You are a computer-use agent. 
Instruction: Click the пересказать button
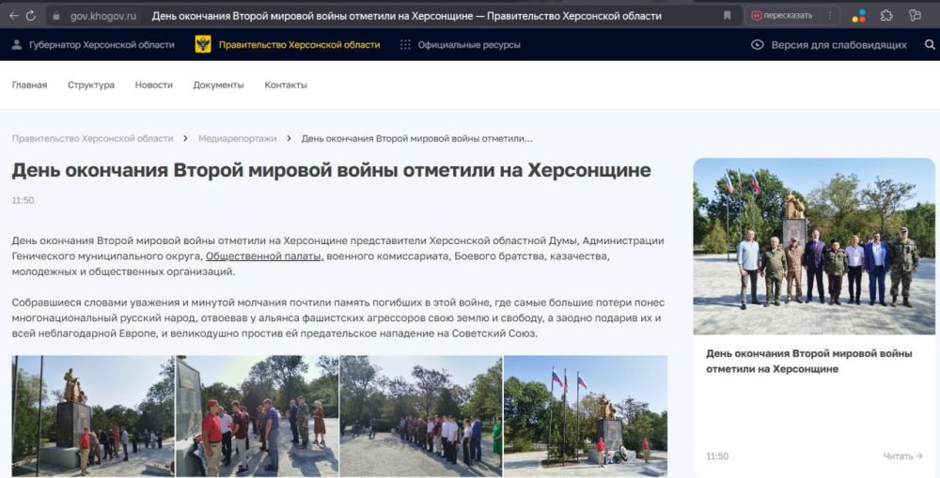pyautogui.click(x=782, y=16)
